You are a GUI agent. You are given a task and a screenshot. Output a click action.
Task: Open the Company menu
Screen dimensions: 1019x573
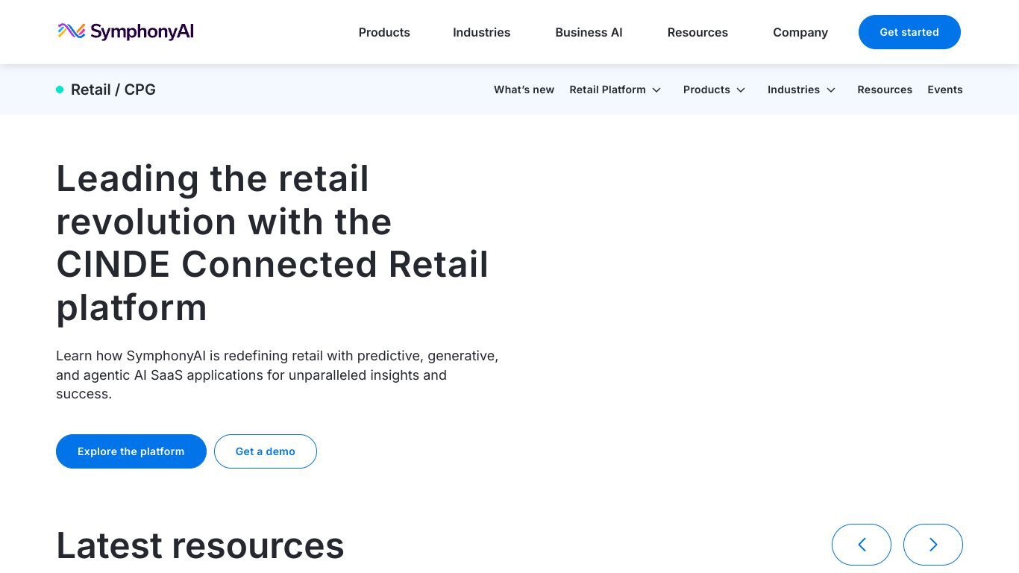point(800,32)
